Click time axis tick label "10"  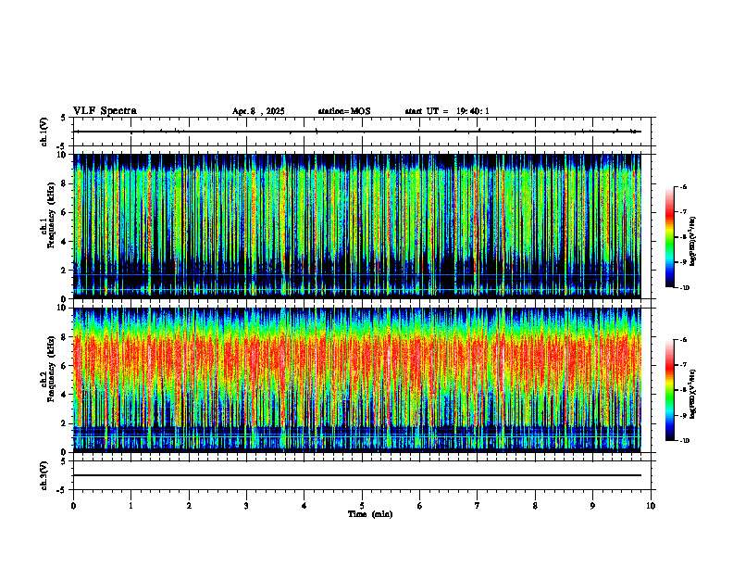(651, 506)
